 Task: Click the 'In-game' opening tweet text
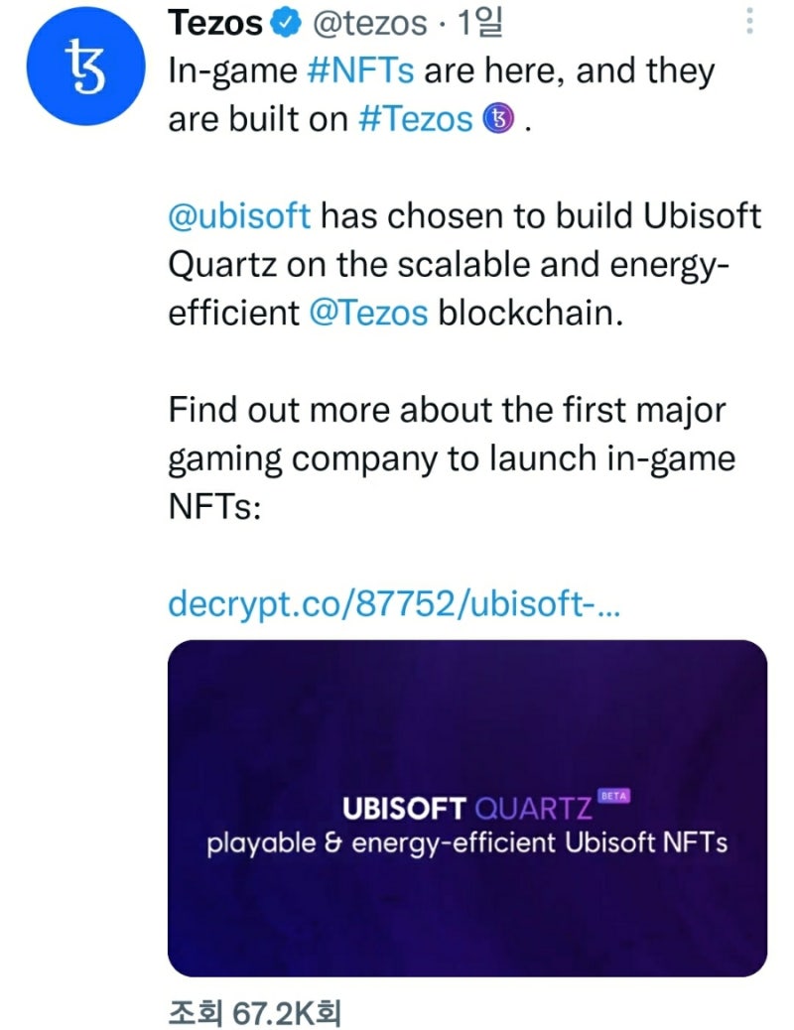tap(230, 71)
